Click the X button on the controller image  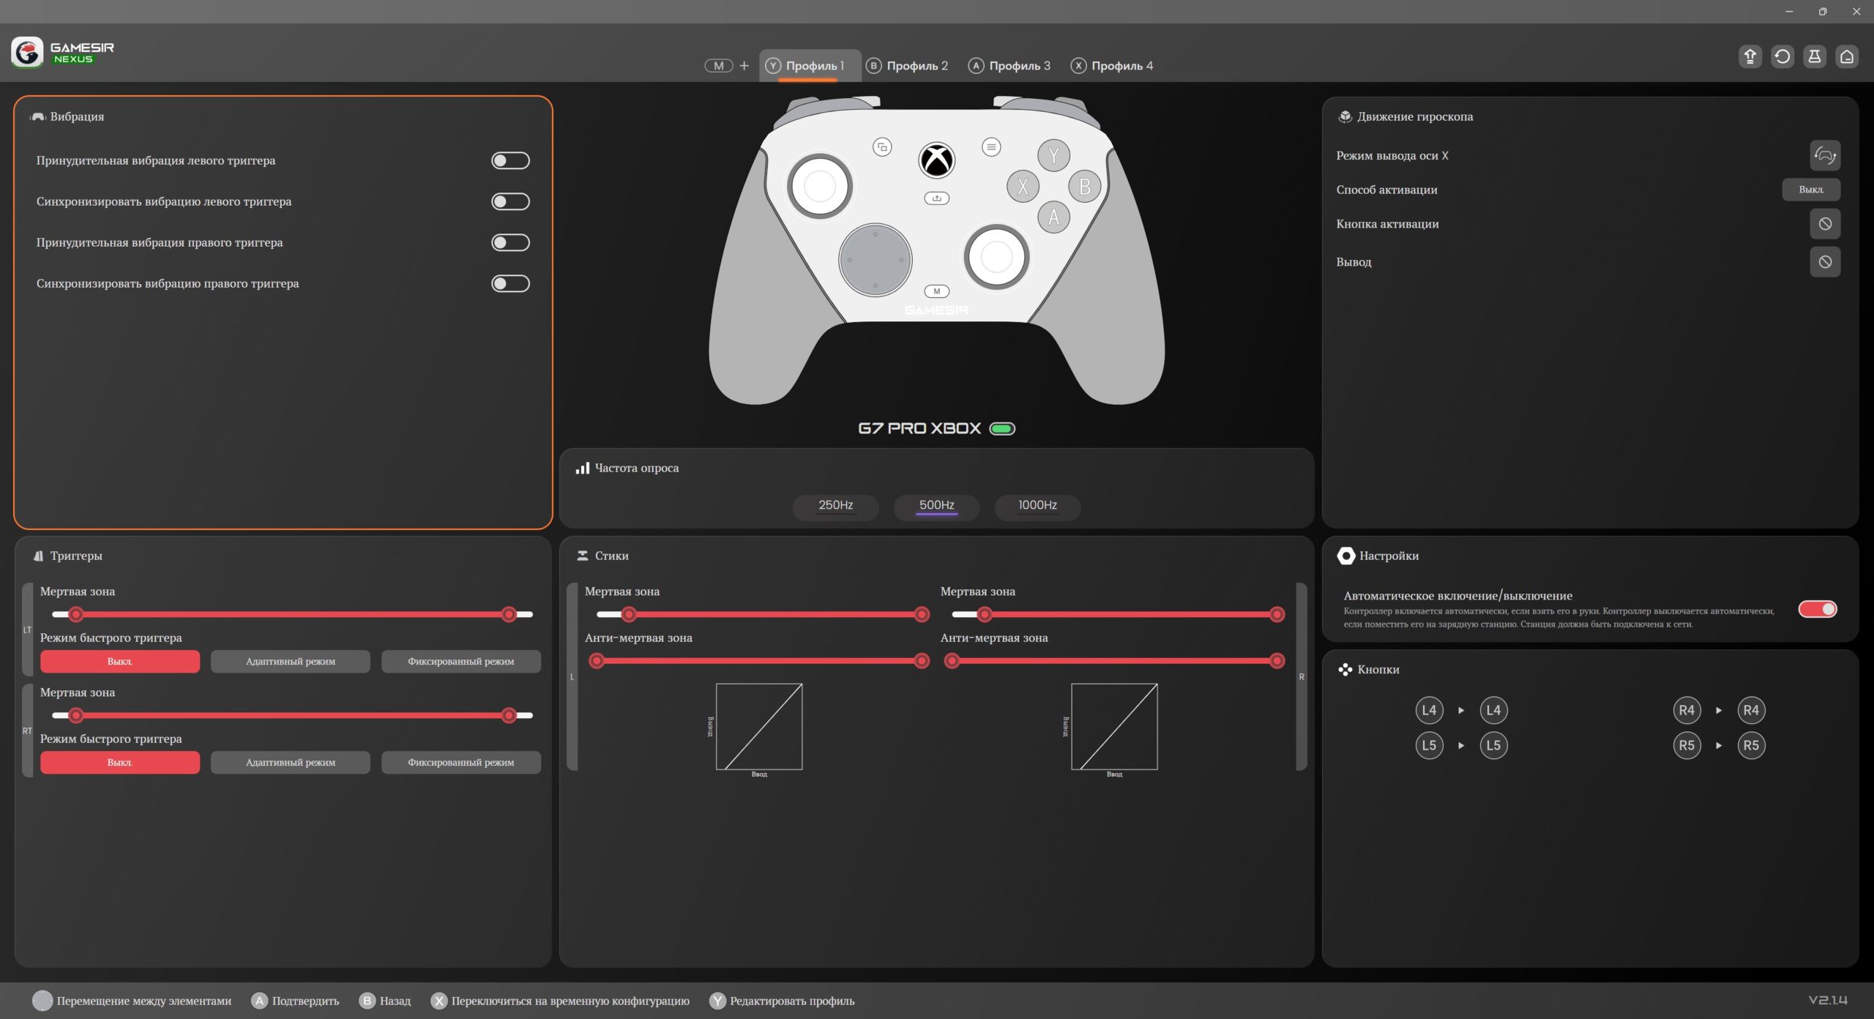(1023, 187)
